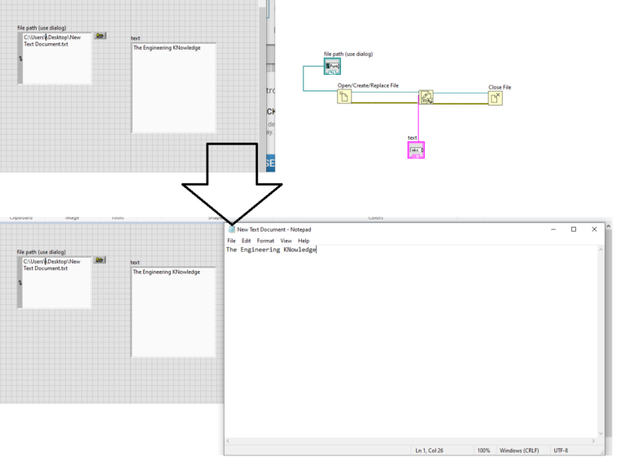
Task: Click the Notepad text editing area
Action: coord(407,342)
